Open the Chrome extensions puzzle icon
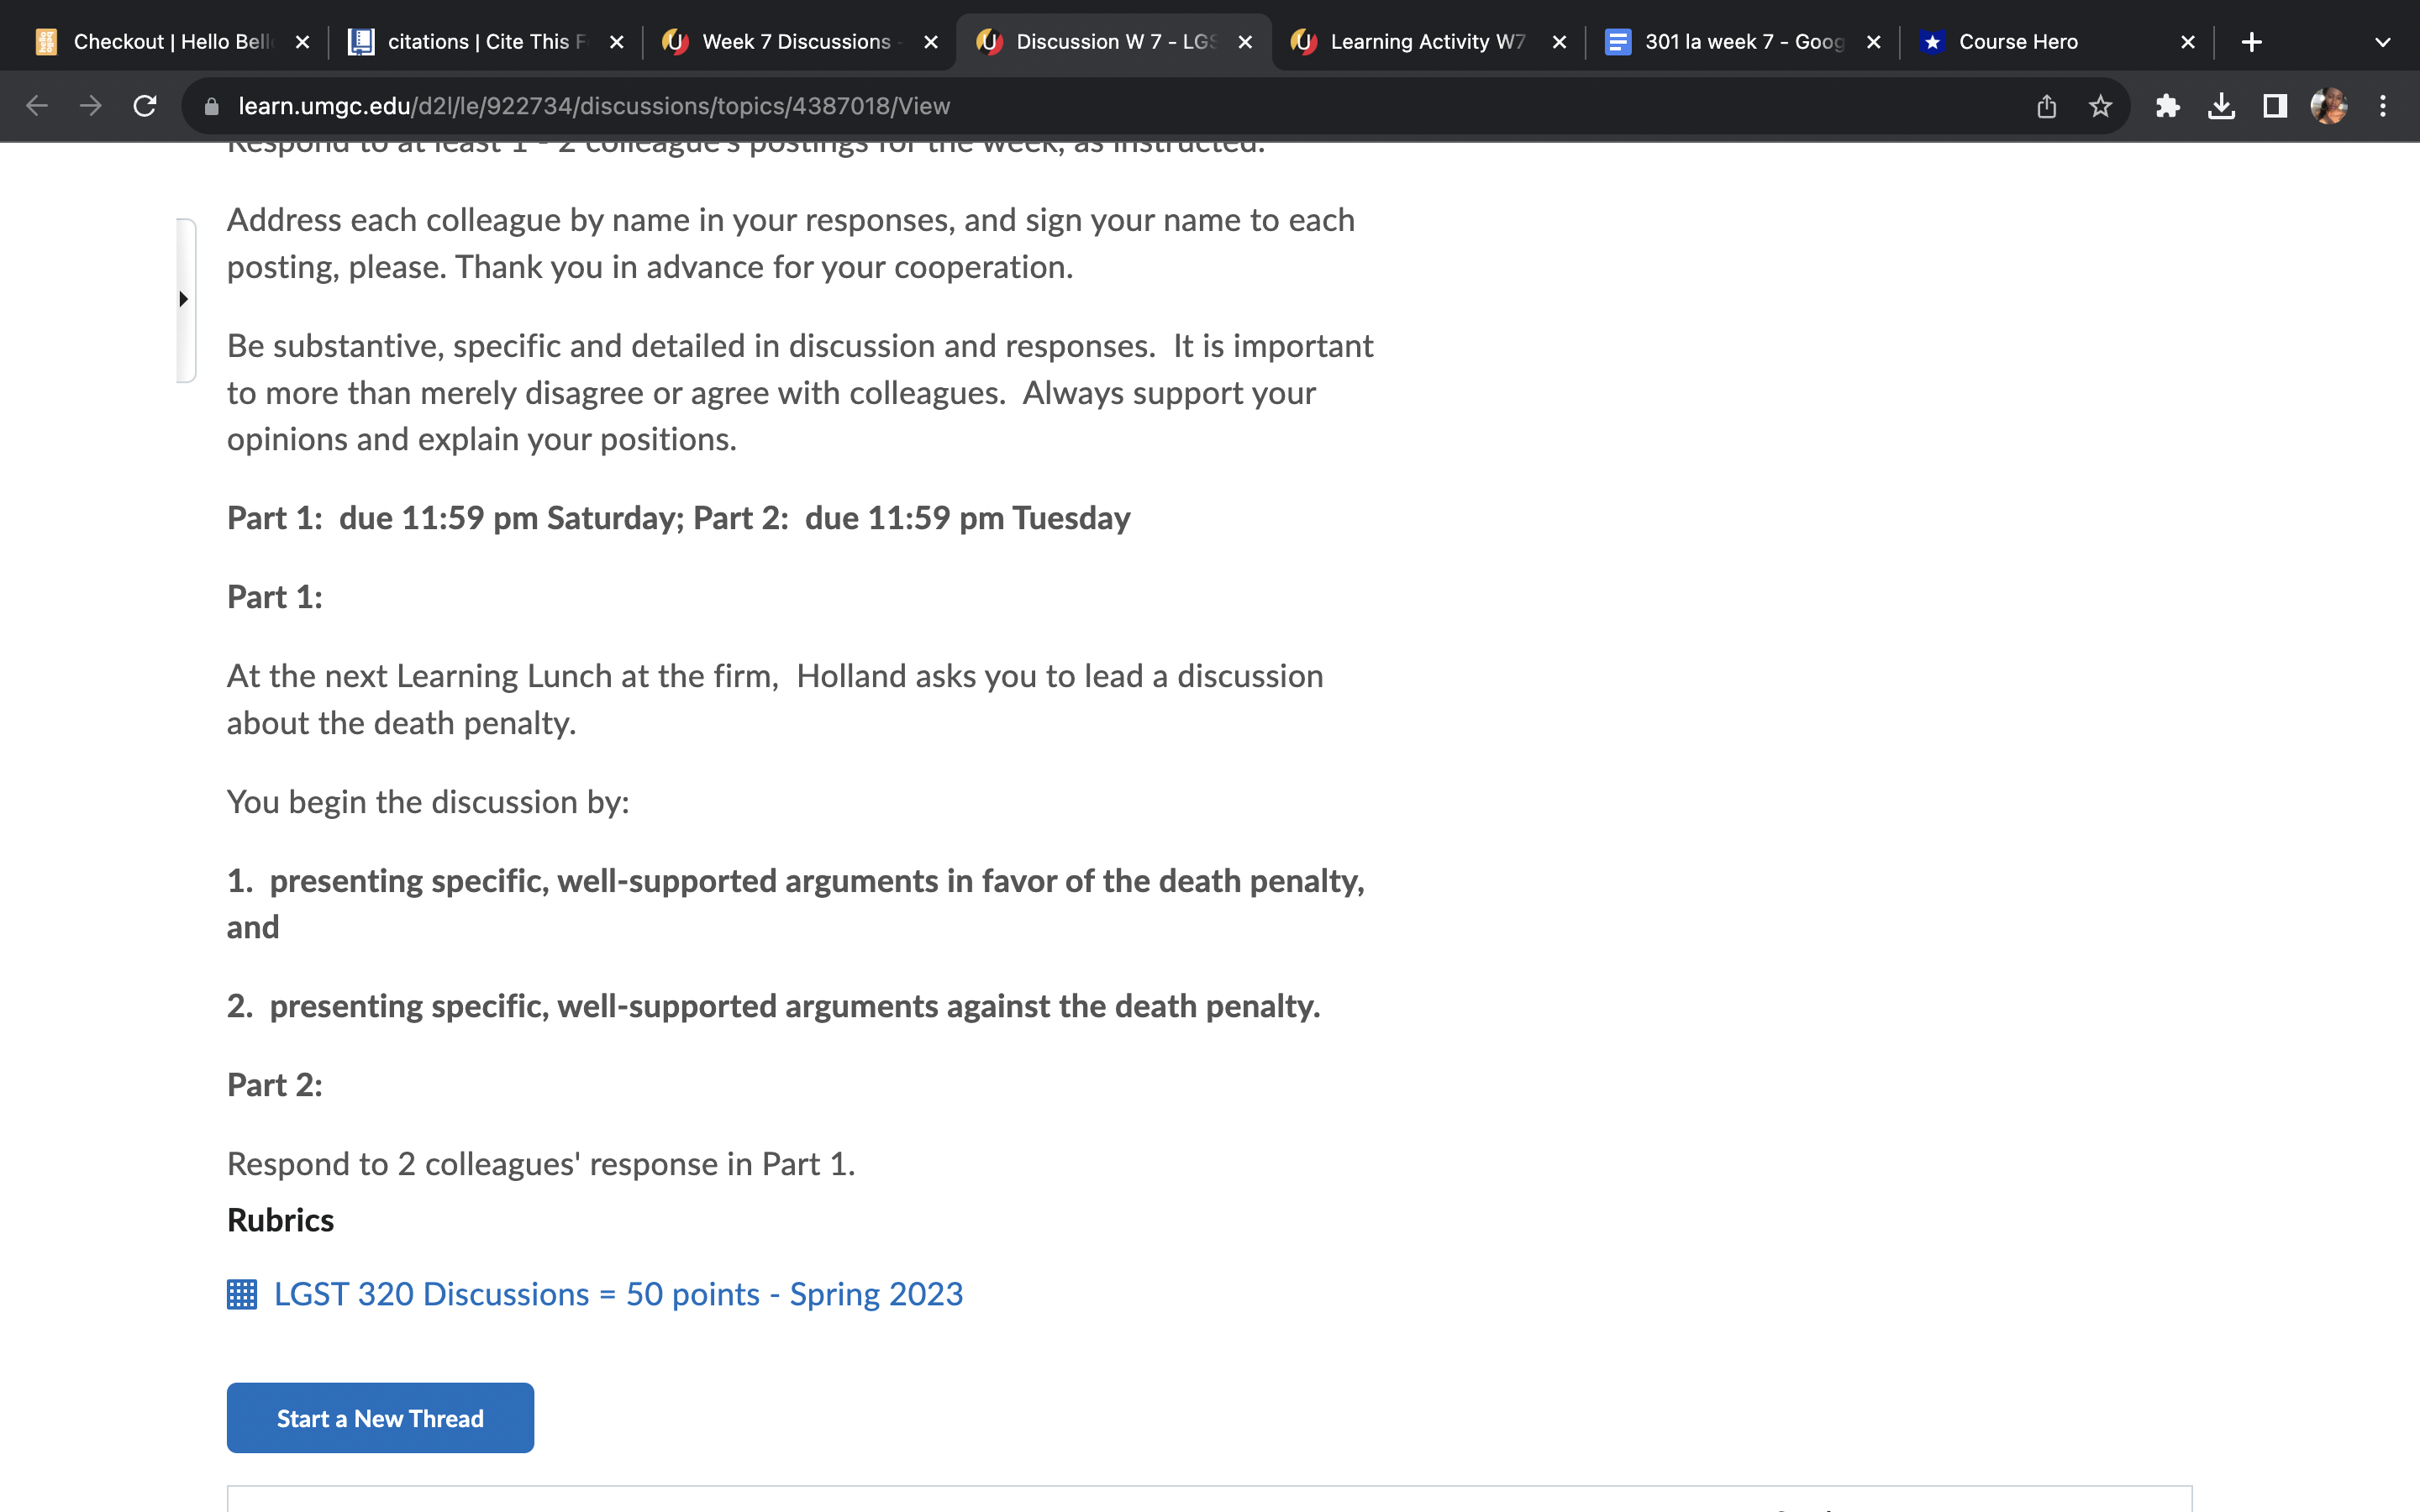This screenshot has width=2420, height=1512. click(2169, 105)
